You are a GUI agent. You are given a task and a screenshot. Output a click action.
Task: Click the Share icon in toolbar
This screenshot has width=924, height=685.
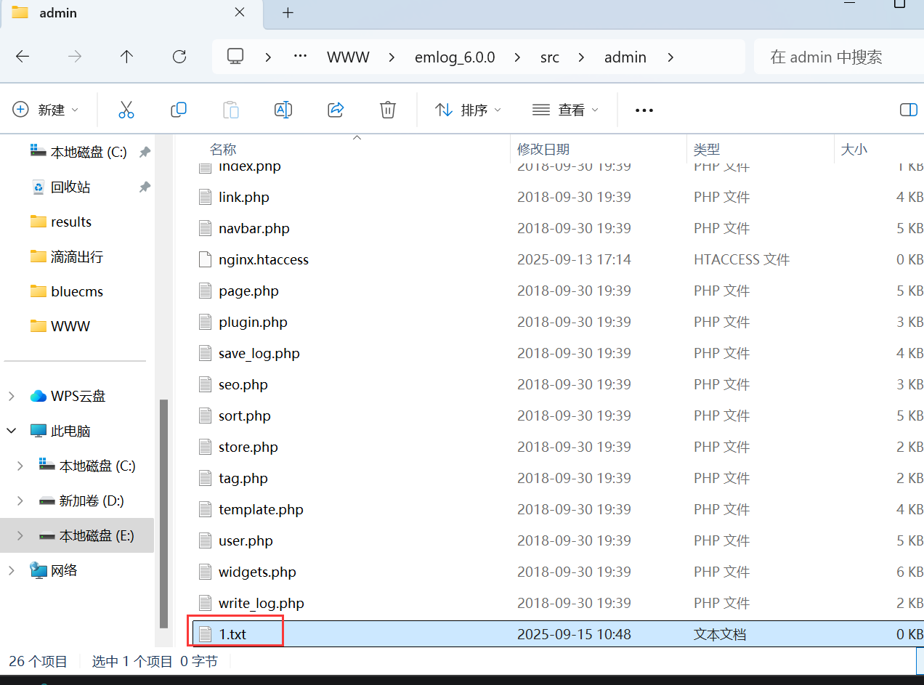point(336,110)
